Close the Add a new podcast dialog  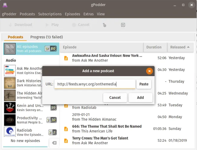(149, 71)
